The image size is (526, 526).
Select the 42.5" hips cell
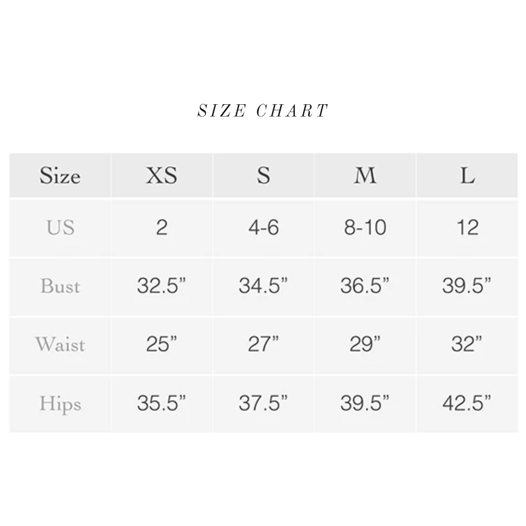[x=467, y=404]
